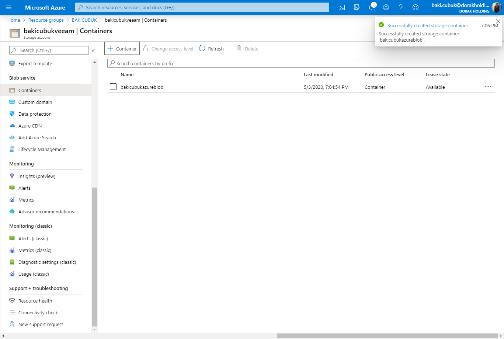Open the ellipsis menu for bakicubukazureblob
Viewport: 504px width, 339px height.
(488, 87)
